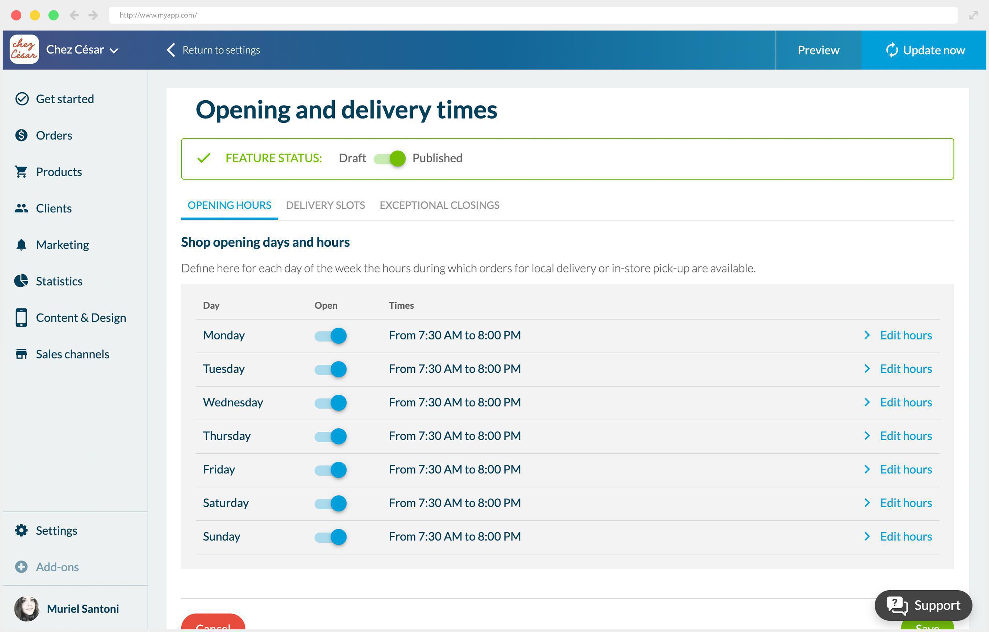Click the Get started checkmark icon
Viewport: 989px width, 632px height.
pyautogui.click(x=22, y=99)
